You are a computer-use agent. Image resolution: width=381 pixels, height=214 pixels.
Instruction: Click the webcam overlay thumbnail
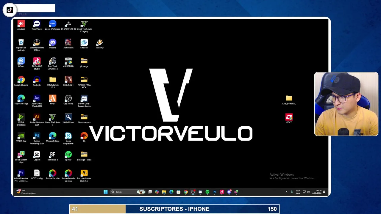346,104
